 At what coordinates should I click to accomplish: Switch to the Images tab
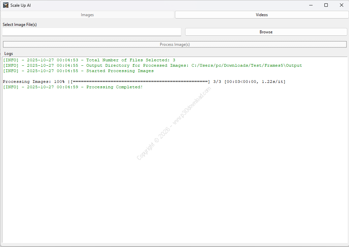coord(87,15)
